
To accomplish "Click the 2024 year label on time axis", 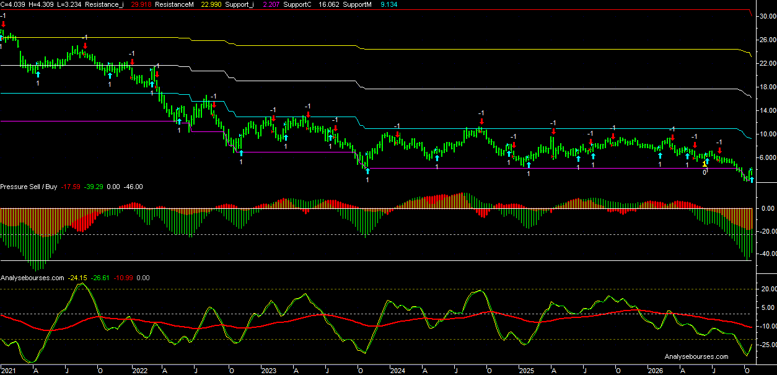I will coord(397,370).
